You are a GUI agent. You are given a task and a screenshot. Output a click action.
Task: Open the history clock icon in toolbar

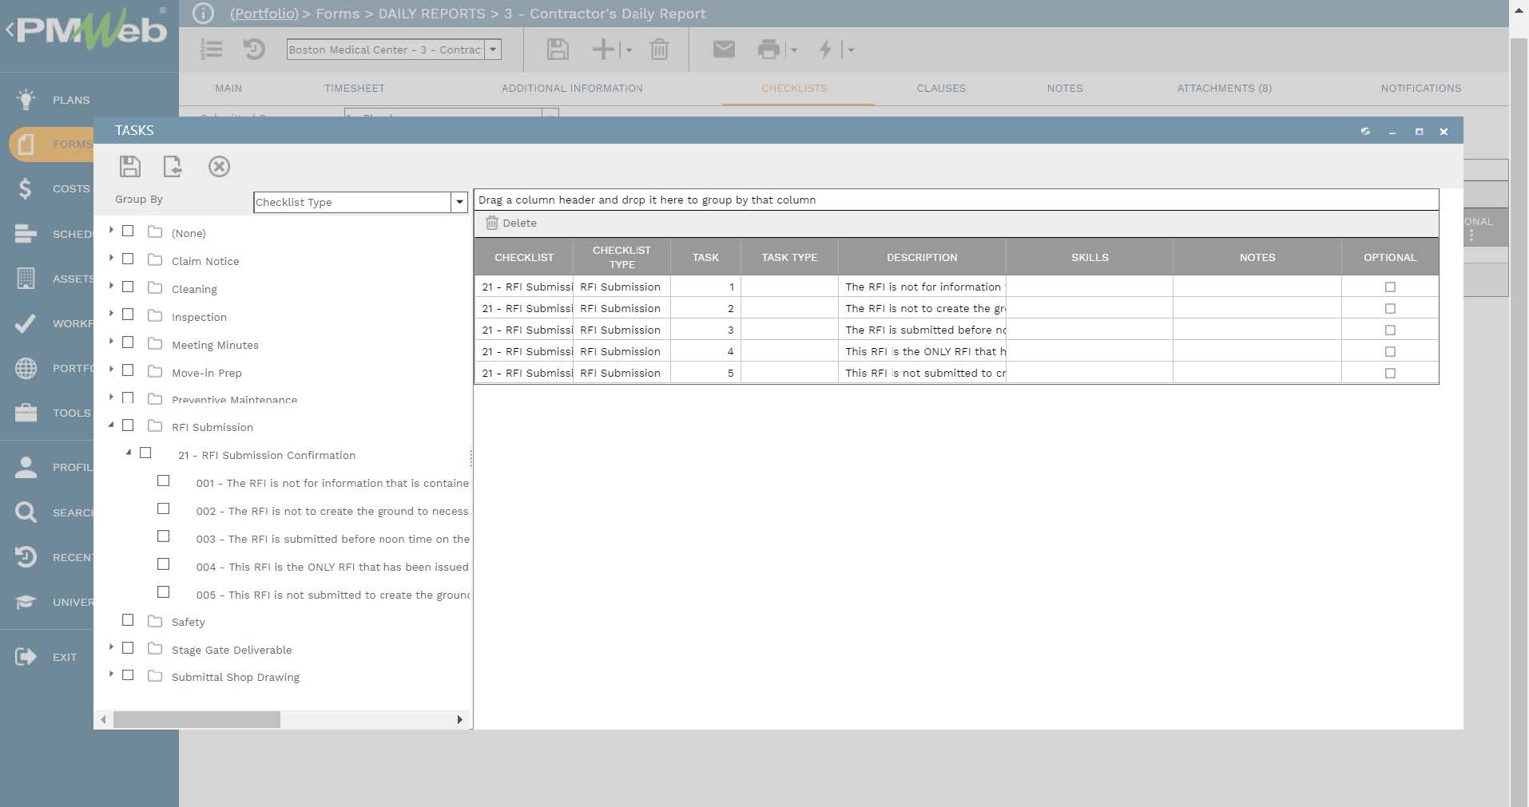[254, 49]
